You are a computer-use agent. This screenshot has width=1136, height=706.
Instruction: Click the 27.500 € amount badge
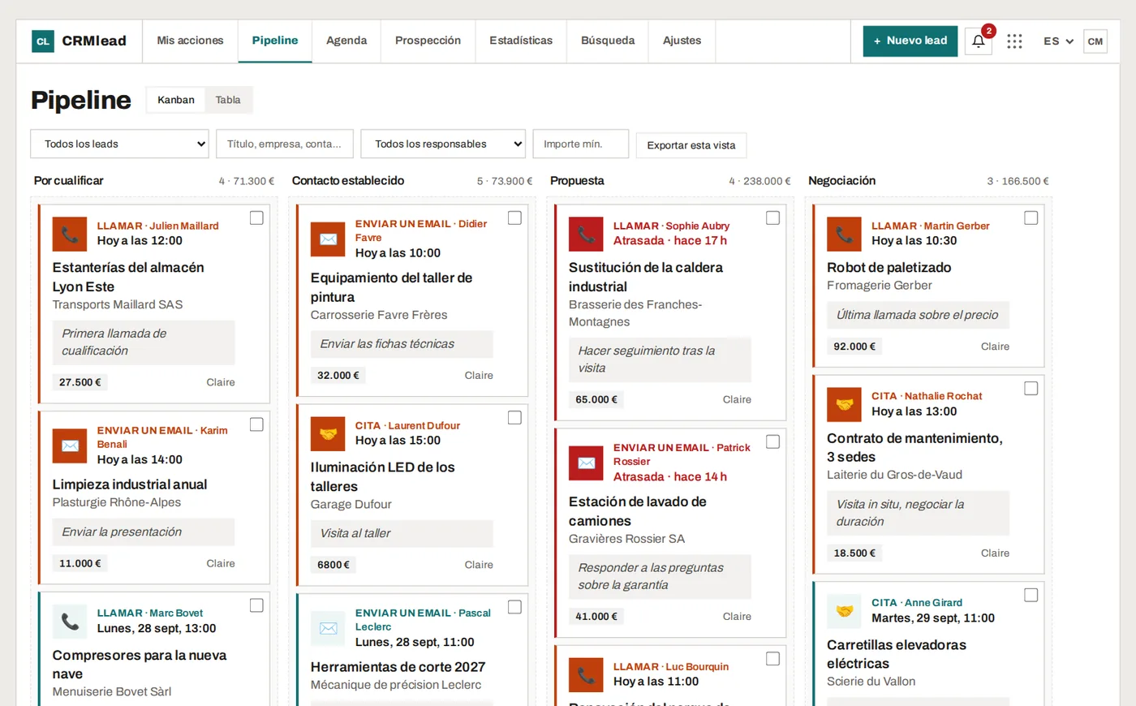(80, 382)
